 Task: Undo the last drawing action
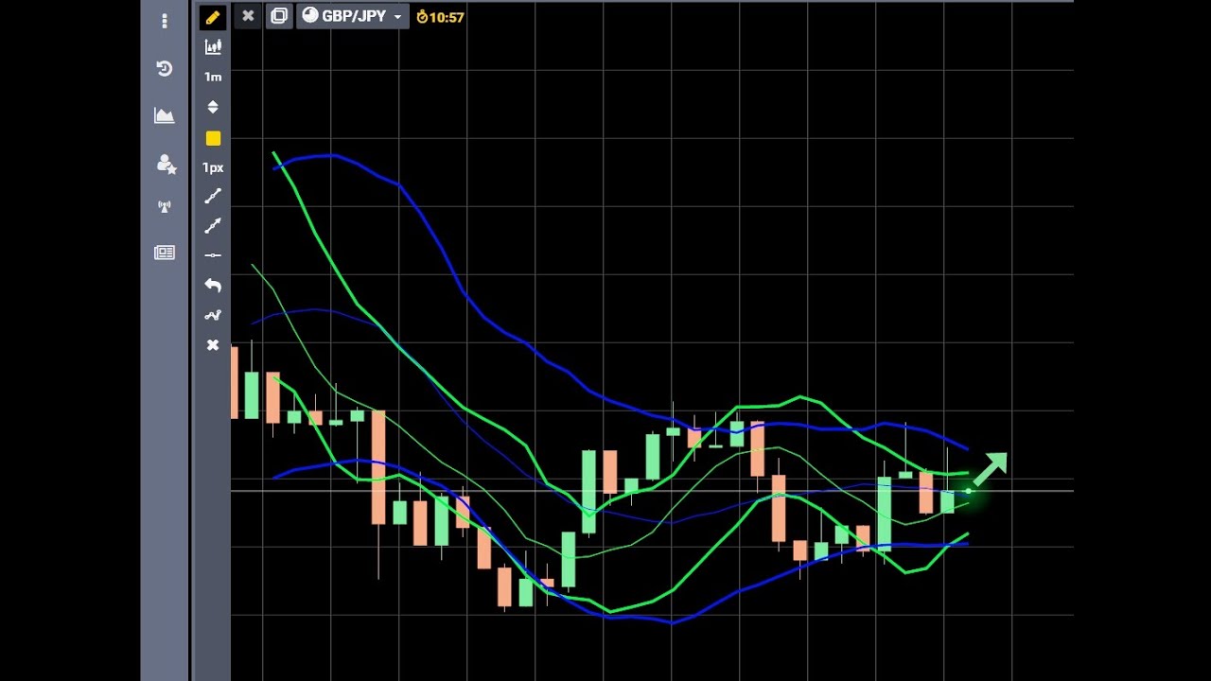pyautogui.click(x=213, y=285)
